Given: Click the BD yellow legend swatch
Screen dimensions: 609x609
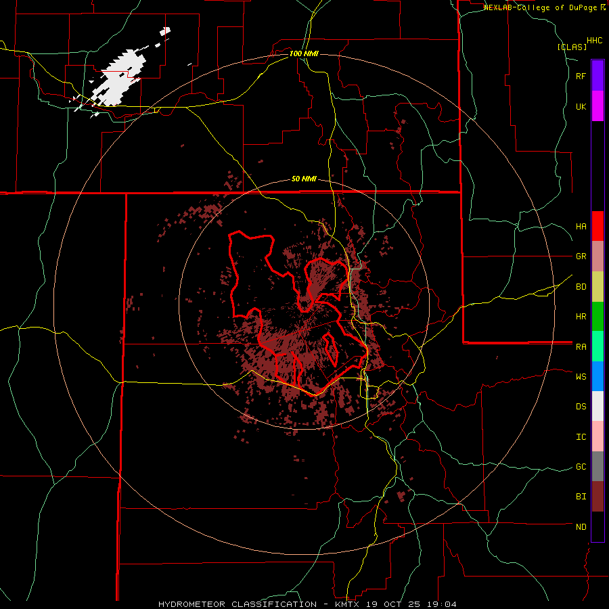Looking at the screenshot, I should point(597,287).
